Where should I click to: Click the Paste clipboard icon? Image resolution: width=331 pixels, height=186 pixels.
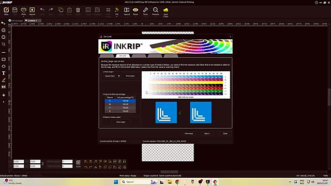pyautogui.click(x=69, y=10)
